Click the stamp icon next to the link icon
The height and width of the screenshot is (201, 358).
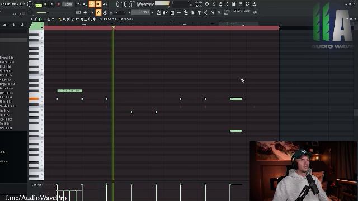click(105, 12)
